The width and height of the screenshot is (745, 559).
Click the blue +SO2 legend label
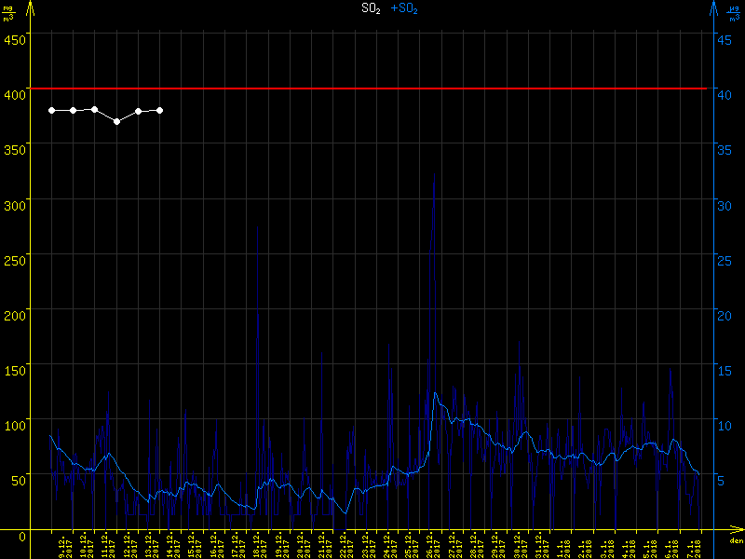pos(404,8)
